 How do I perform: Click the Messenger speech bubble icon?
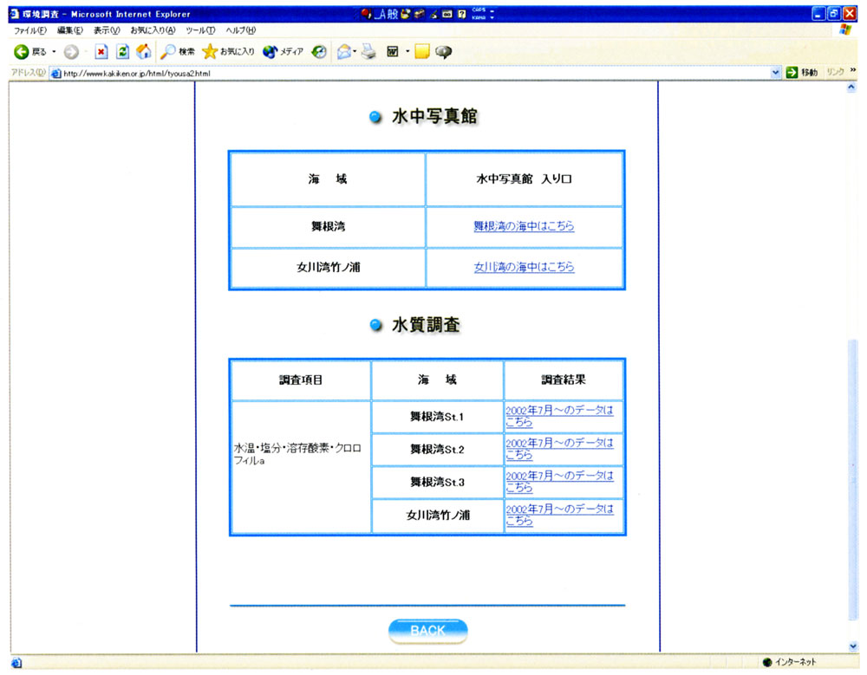point(443,52)
